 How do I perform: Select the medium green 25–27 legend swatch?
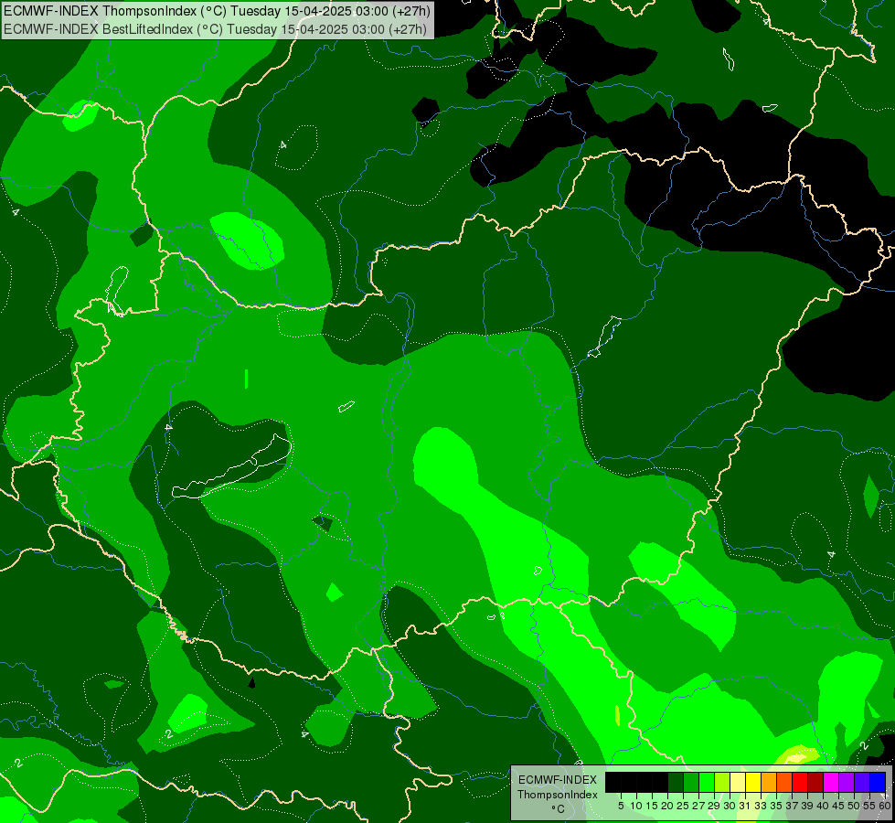tap(691, 782)
